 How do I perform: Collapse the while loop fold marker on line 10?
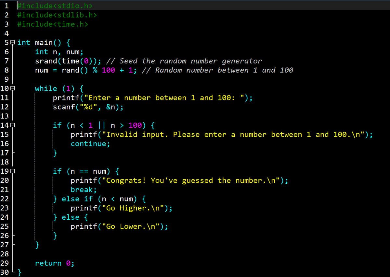point(13,88)
